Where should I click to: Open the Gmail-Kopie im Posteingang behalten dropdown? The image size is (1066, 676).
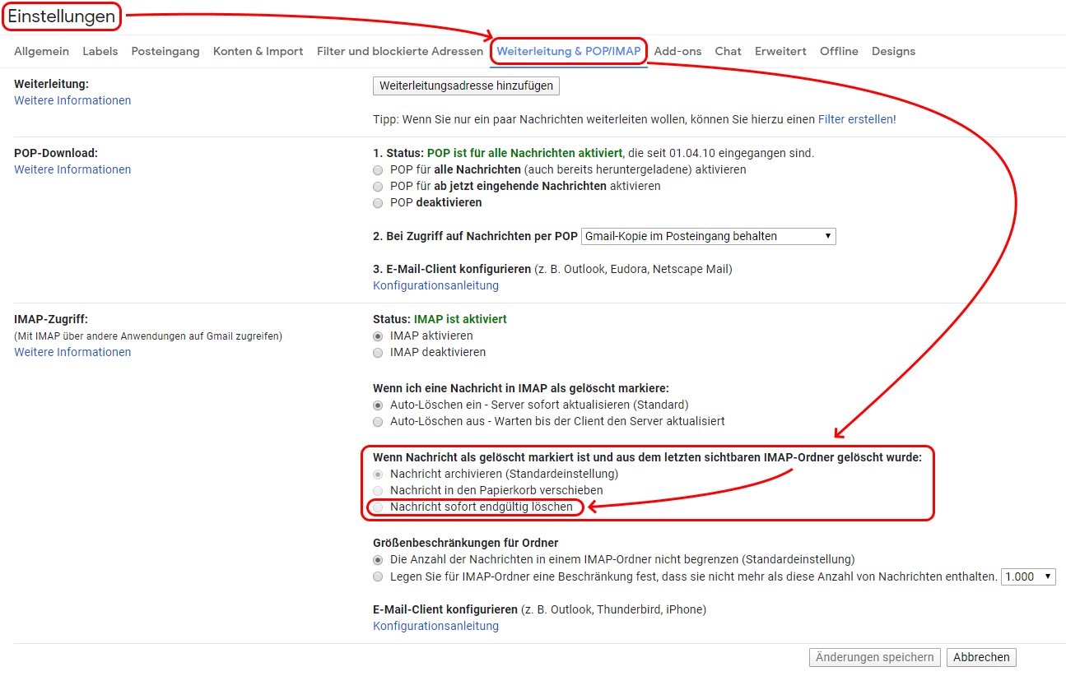point(708,236)
